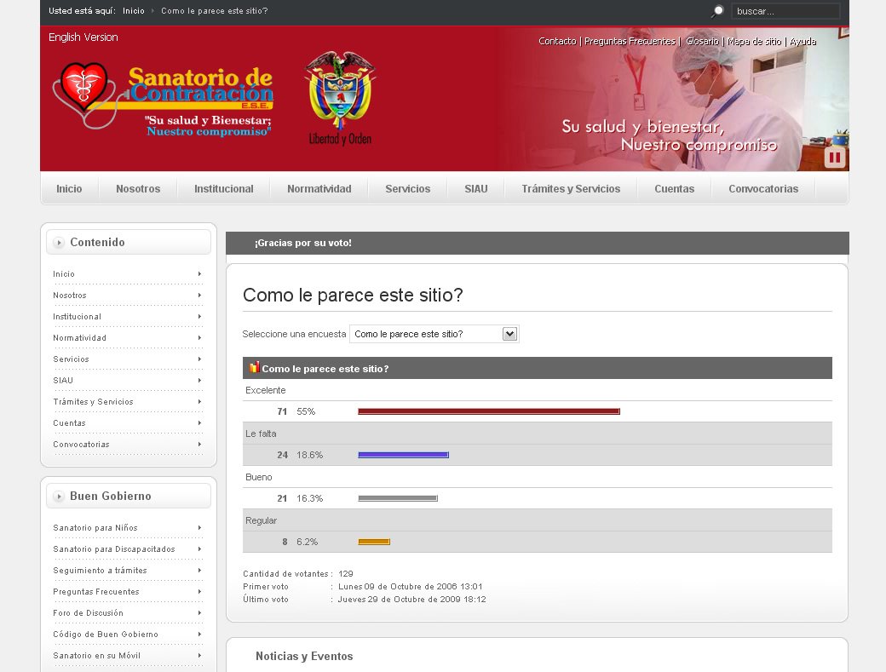Open Preguntas Frecuentes from top links
This screenshot has height=672, width=886.
point(631,41)
